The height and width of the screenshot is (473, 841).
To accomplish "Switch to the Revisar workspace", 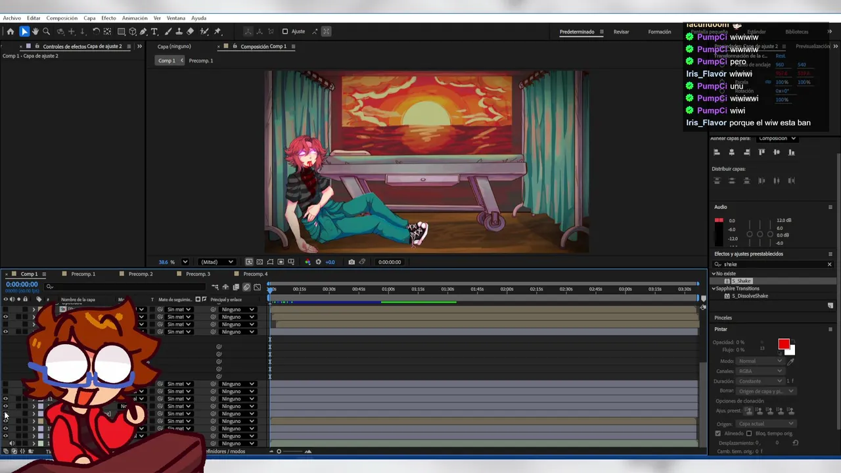I will click(x=621, y=32).
